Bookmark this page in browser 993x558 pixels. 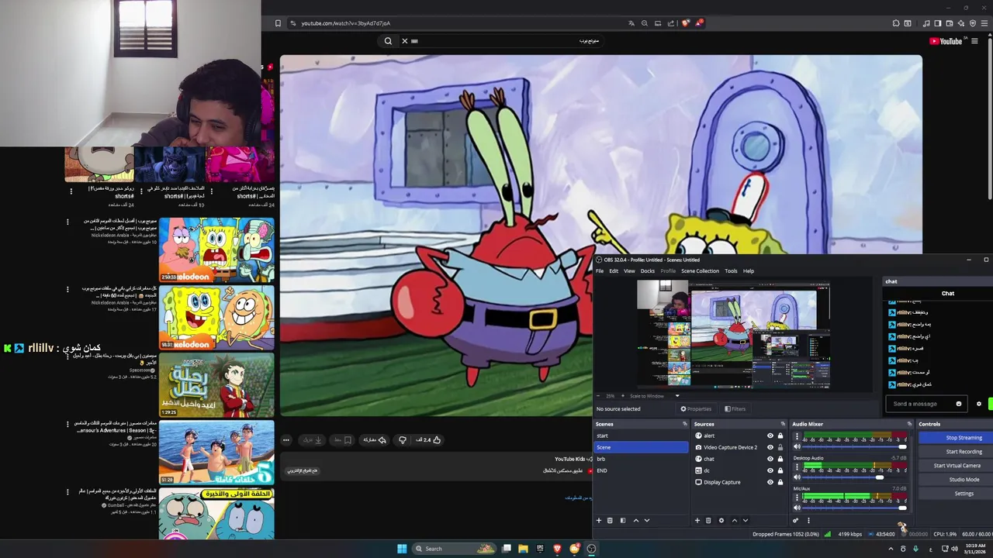point(278,23)
